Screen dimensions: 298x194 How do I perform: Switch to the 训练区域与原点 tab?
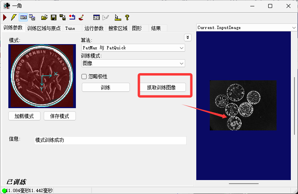(x=44, y=28)
